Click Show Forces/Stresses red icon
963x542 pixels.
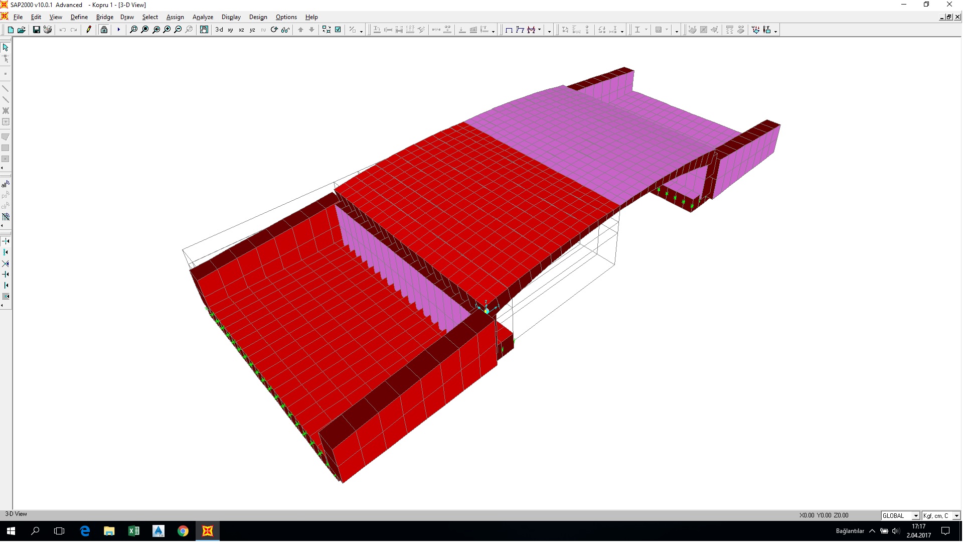coord(531,30)
